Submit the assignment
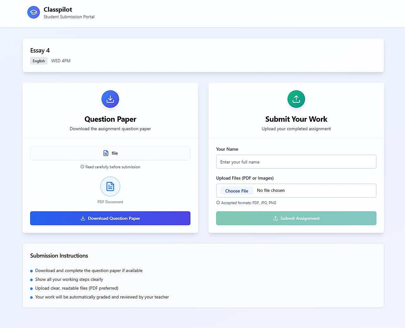 pyautogui.click(x=296, y=218)
